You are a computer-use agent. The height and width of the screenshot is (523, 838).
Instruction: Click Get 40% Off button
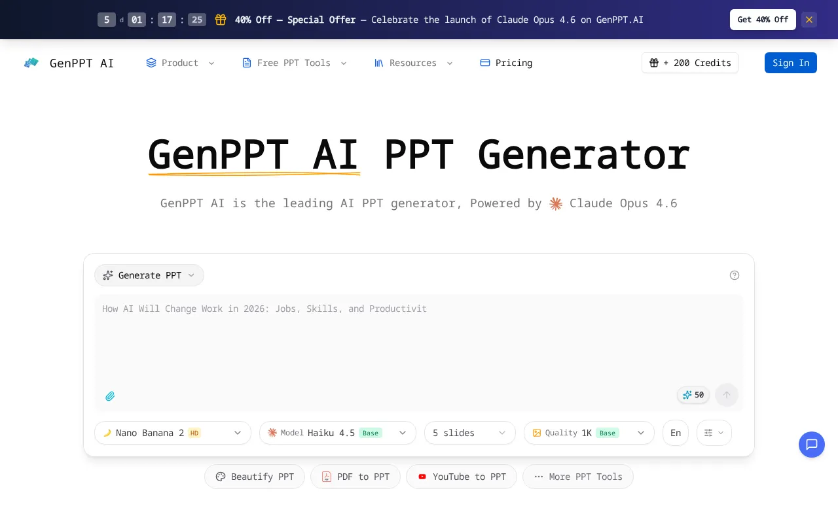763,20
